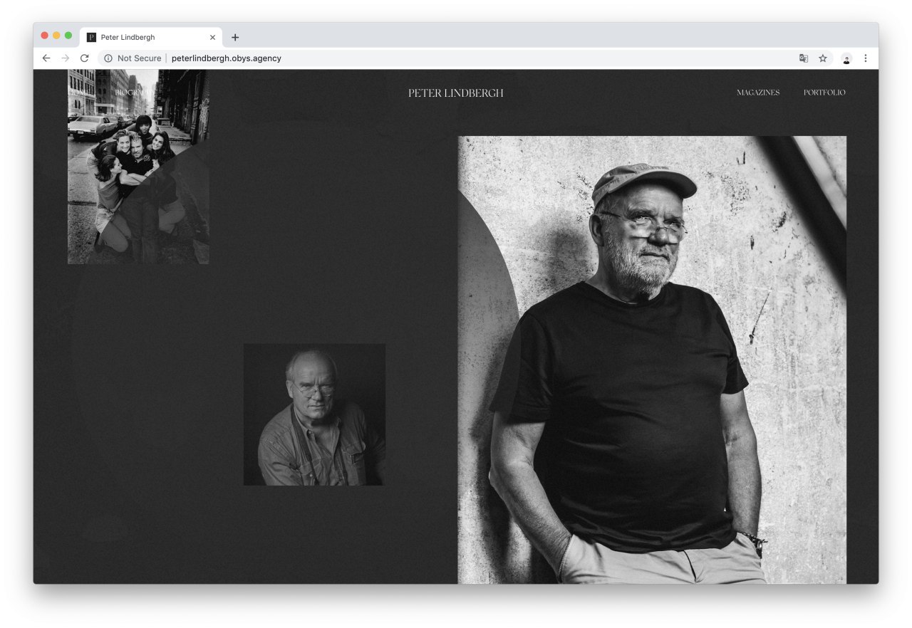The width and height of the screenshot is (912, 628).
Task: Close the Peter Lindbergh tab
Action: pyautogui.click(x=212, y=37)
